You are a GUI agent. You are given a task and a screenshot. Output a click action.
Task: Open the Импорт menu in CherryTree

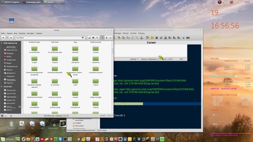coord(126,33)
